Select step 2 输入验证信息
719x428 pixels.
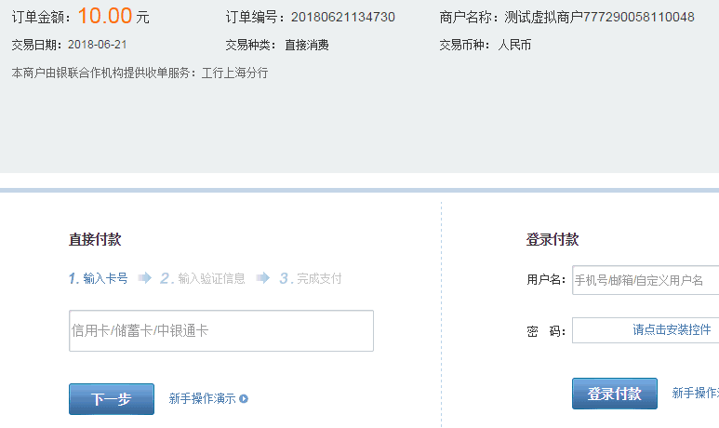203,278
